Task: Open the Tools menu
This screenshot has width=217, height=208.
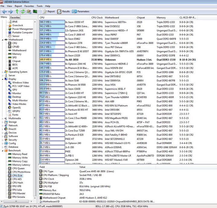Action: [x=39, y=6]
